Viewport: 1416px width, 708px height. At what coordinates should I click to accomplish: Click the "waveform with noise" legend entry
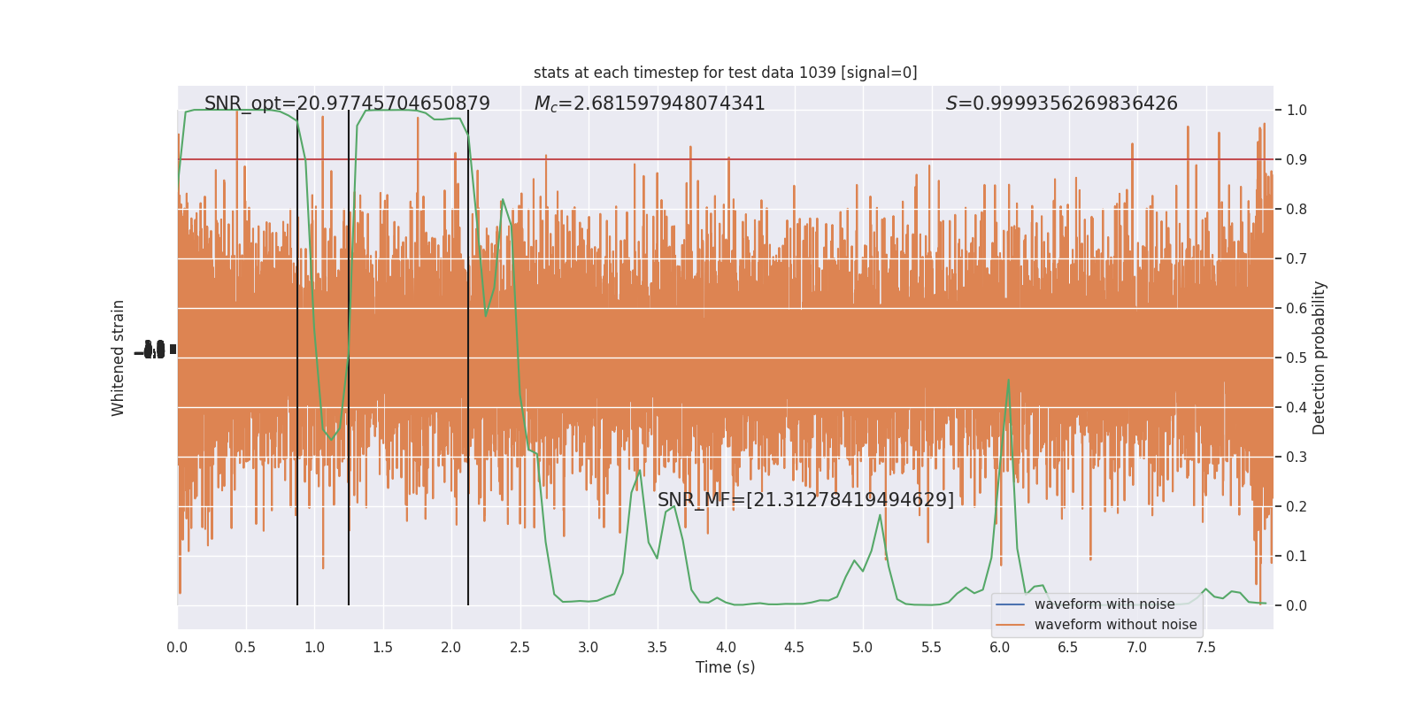coord(1104,604)
